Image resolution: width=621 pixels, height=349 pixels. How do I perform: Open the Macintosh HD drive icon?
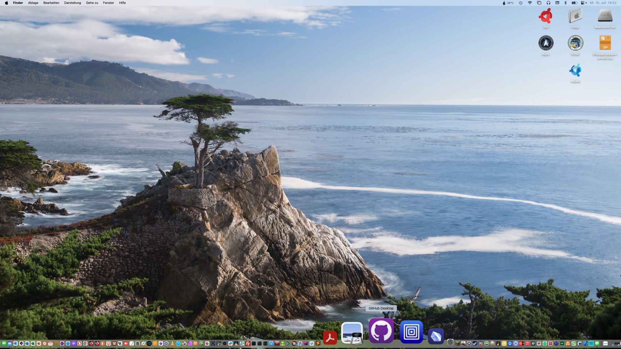pos(605,16)
